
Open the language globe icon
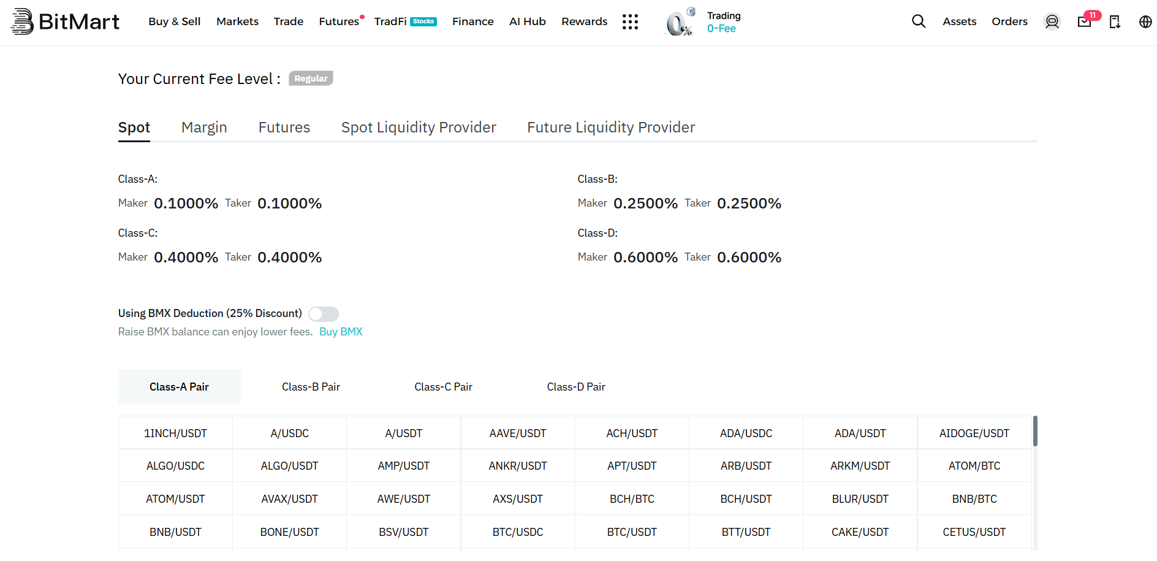pos(1145,21)
